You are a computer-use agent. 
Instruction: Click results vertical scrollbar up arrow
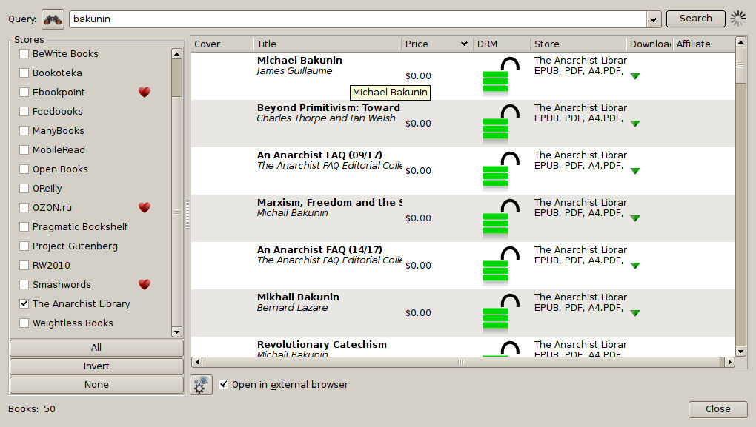tap(741, 42)
